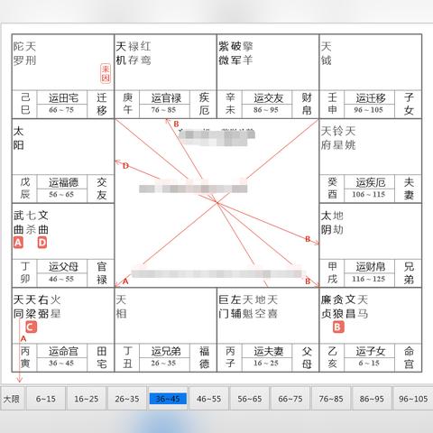Click the 66 ~ 75 range in 己巳 palace
433x433 pixels.
tap(61, 110)
